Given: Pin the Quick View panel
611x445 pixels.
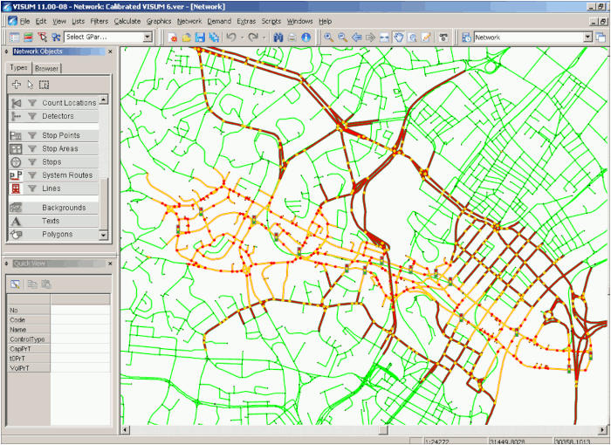Looking at the screenshot, I should pos(7,264).
